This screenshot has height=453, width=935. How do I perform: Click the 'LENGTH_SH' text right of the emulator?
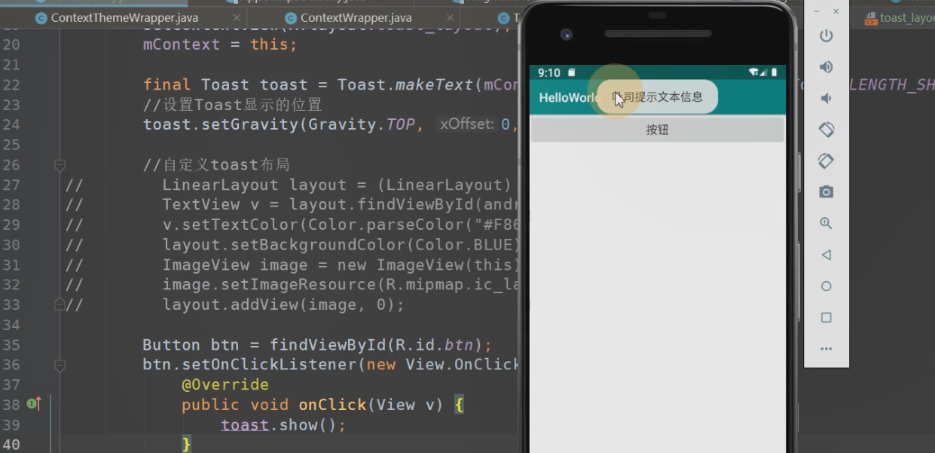pos(891,84)
